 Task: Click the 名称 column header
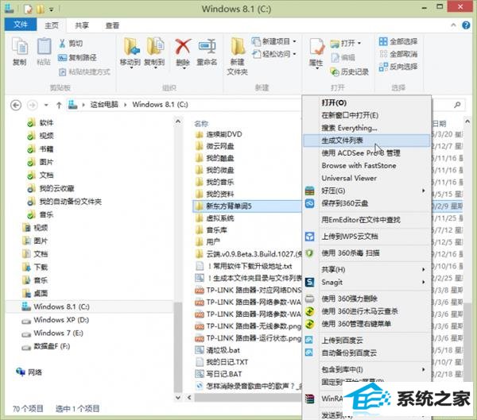coord(201,123)
